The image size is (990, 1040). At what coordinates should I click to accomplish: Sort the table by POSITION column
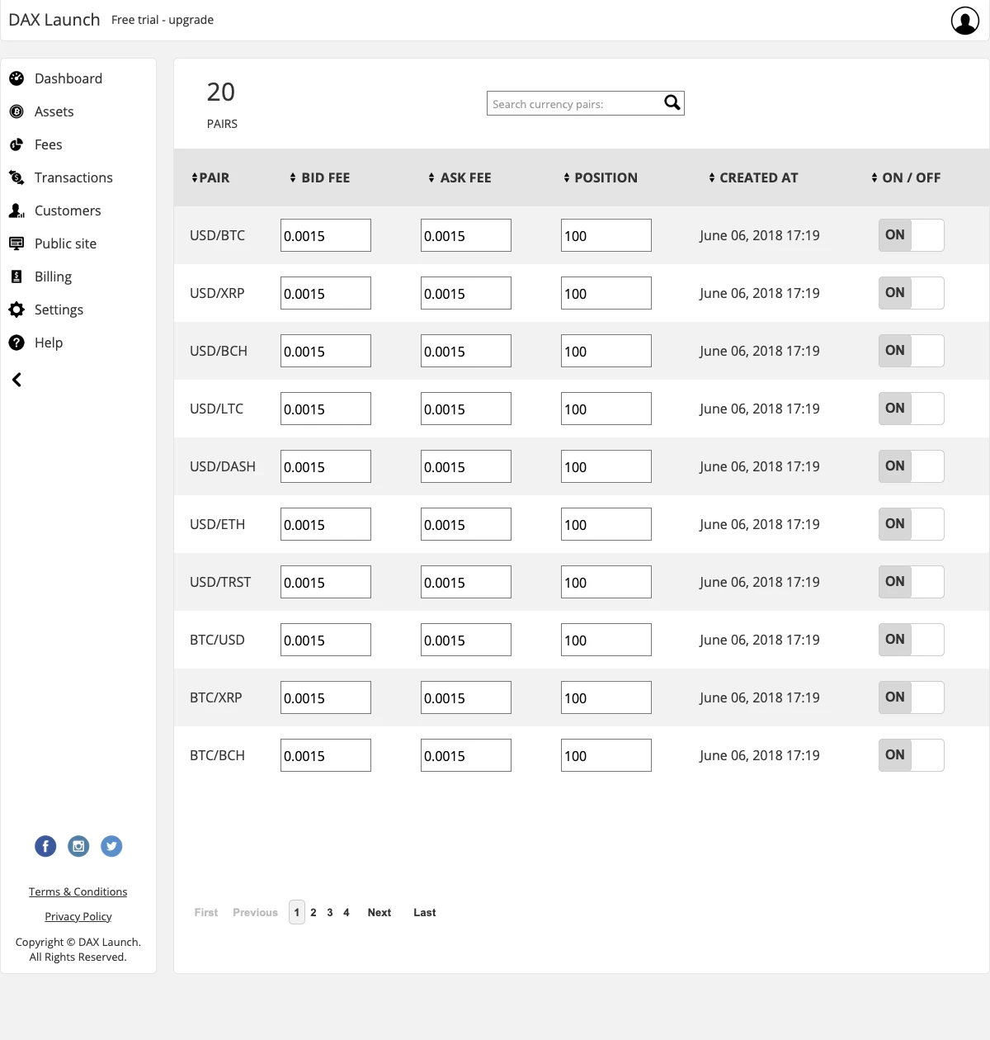(x=601, y=177)
